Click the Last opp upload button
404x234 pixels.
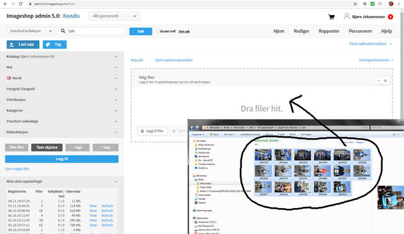pyautogui.click(x=23, y=45)
